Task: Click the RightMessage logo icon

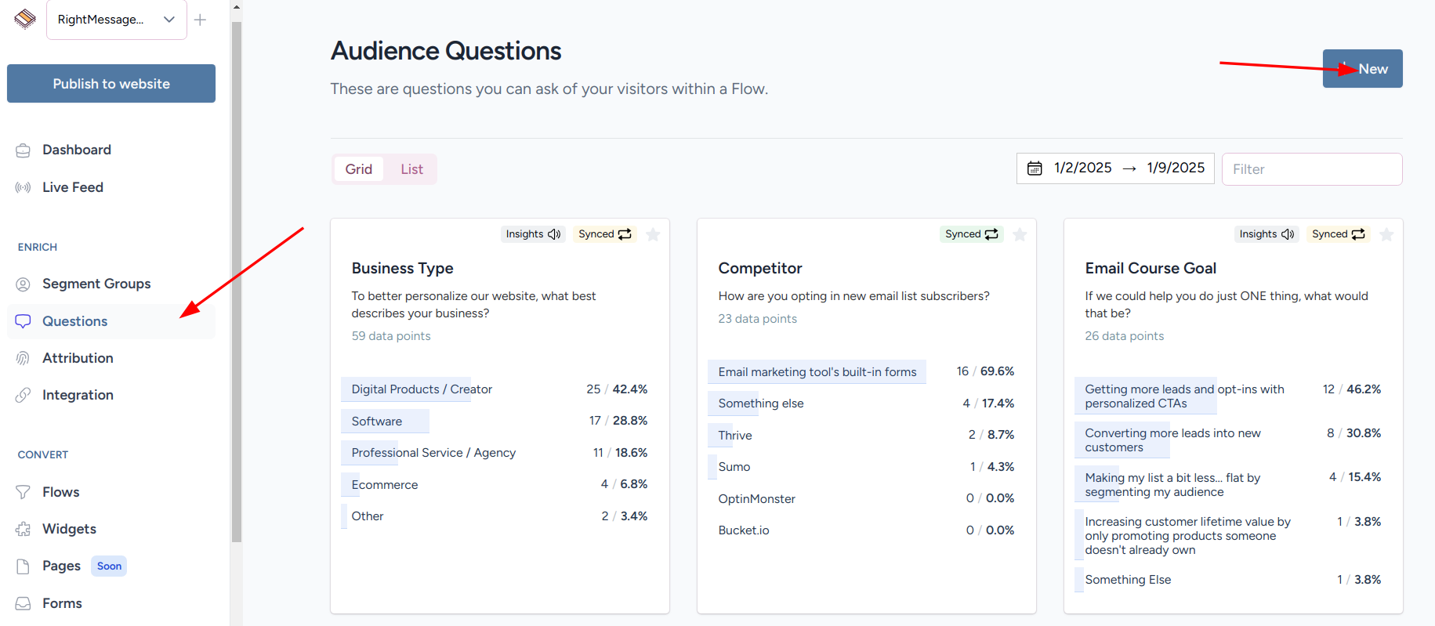Action: 25,19
